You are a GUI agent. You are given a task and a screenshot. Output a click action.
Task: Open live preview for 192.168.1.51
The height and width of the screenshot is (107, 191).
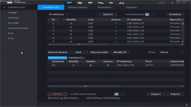click(91, 34)
